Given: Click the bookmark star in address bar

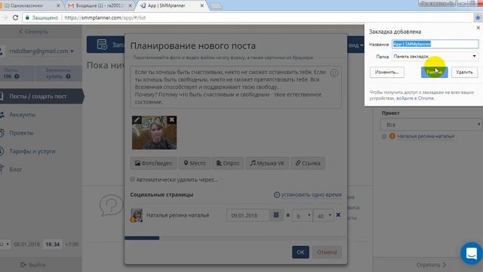Looking at the screenshot, I should pos(478,17).
